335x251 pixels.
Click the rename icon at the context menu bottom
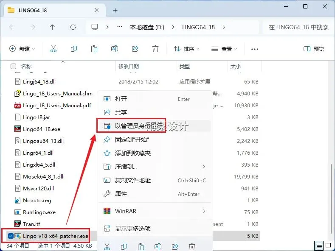158,246
